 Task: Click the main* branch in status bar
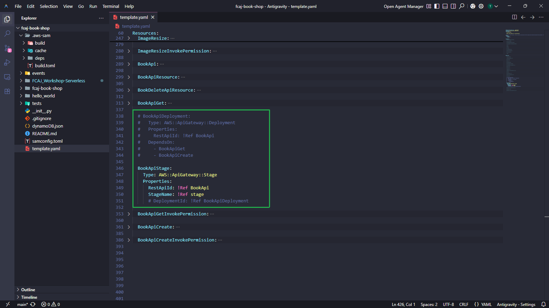(23, 304)
